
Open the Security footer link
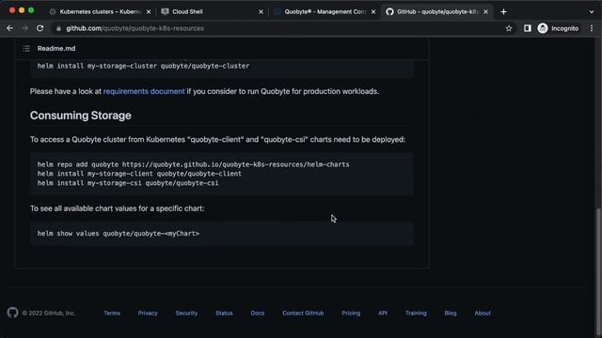point(186,313)
